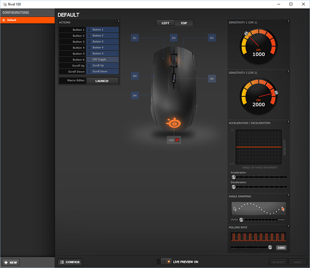Switch to the LEFT mouse view
310x268 pixels.
point(165,23)
